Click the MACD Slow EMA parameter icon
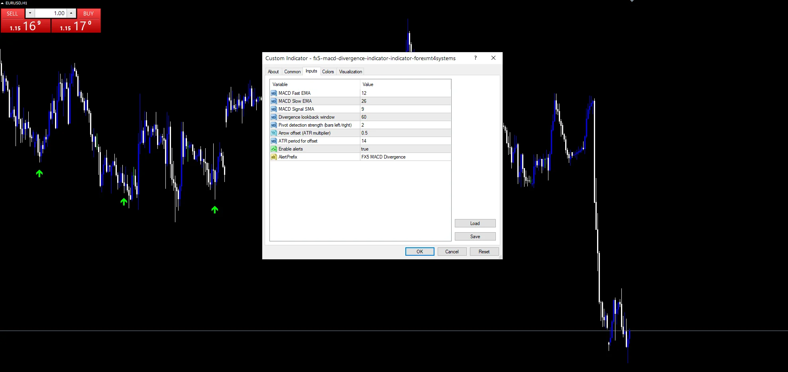 273,101
